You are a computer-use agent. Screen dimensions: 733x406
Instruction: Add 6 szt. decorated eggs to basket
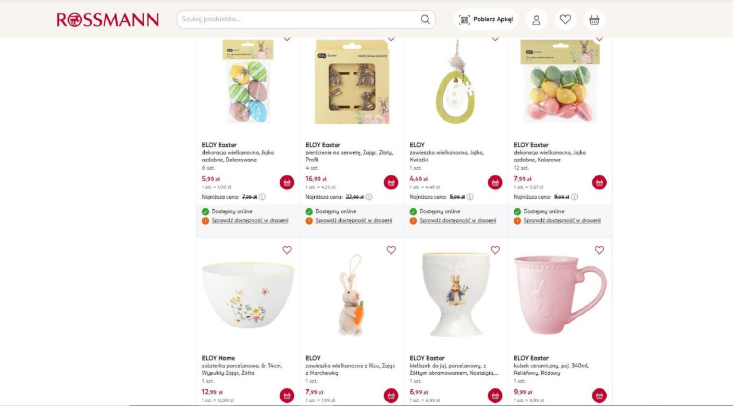pyautogui.click(x=287, y=183)
